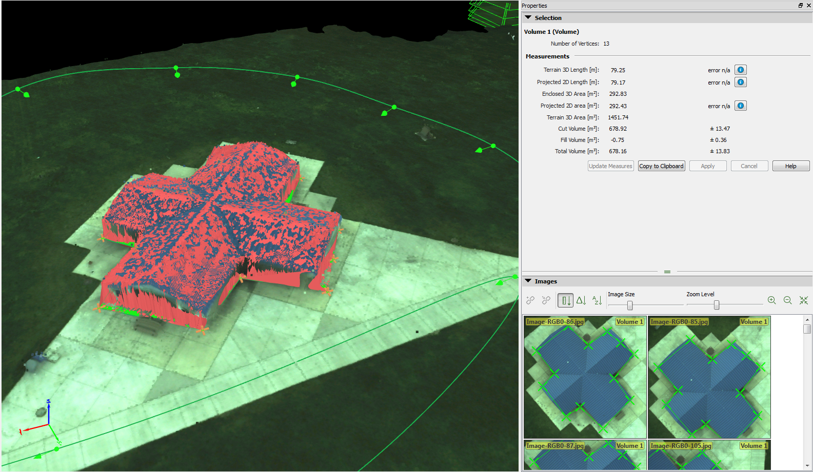The image size is (813, 472).
Task: Open info for Projected 2D area error
Action: [x=740, y=106]
